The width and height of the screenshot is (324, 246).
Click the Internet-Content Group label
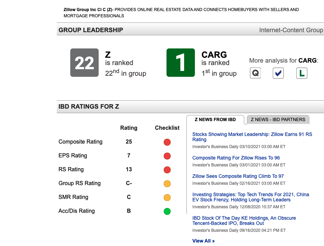coord(291,30)
